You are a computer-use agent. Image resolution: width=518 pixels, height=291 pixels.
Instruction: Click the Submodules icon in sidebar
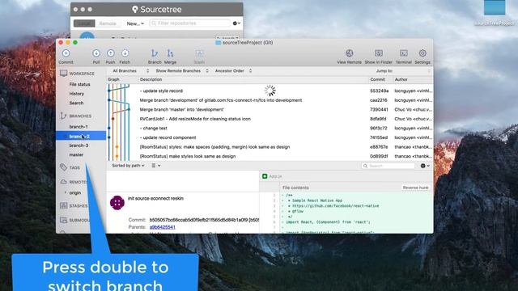pos(63,220)
